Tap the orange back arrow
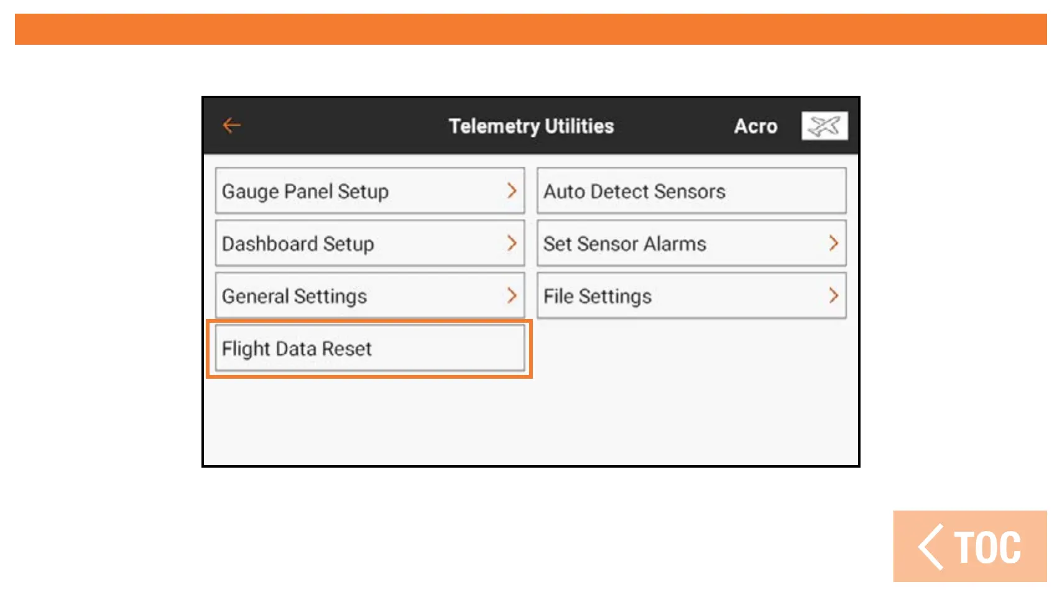Viewport: 1062px width, 597px height. point(231,126)
